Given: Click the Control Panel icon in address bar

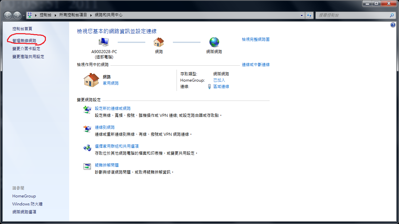Looking at the screenshot, I should pyautogui.click(x=30, y=15).
